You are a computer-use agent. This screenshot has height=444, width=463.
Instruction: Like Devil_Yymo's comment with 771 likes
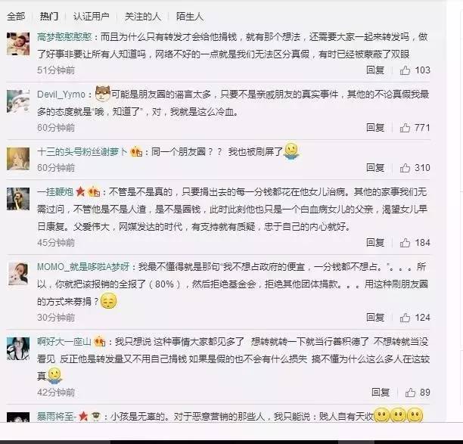click(x=405, y=128)
